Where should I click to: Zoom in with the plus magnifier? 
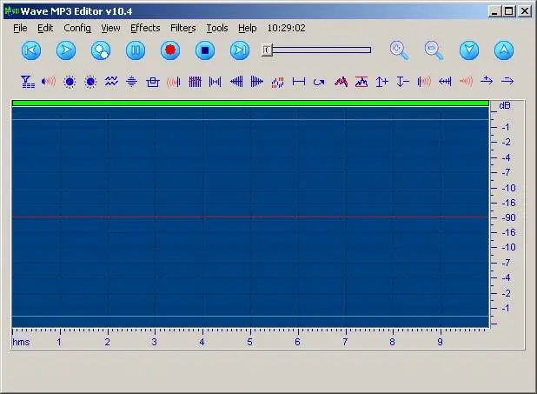click(x=400, y=50)
